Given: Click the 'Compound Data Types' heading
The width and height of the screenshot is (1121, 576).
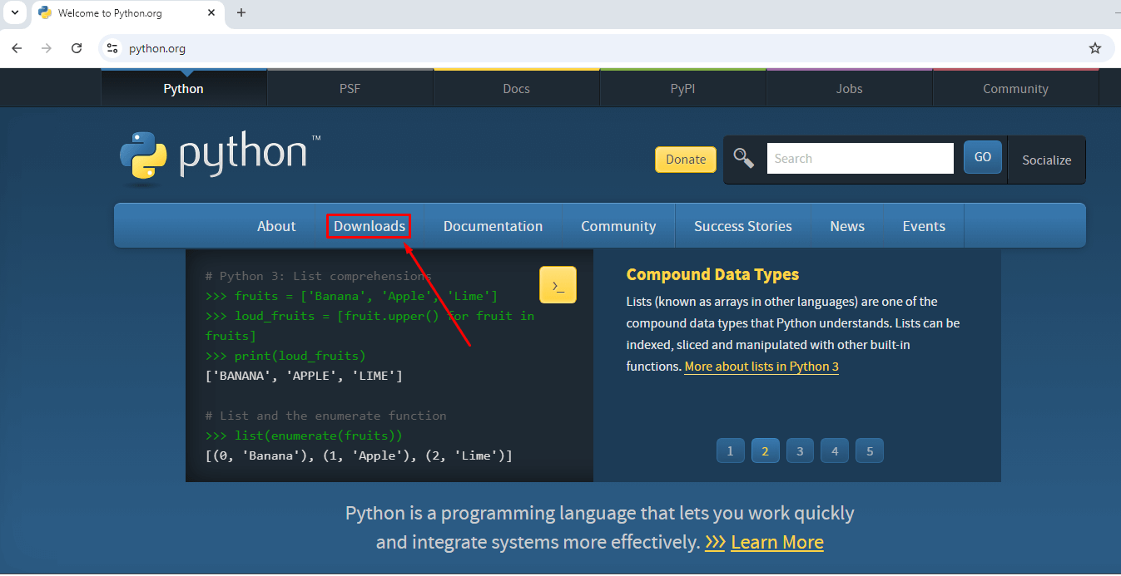Looking at the screenshot, I should 712,274.
